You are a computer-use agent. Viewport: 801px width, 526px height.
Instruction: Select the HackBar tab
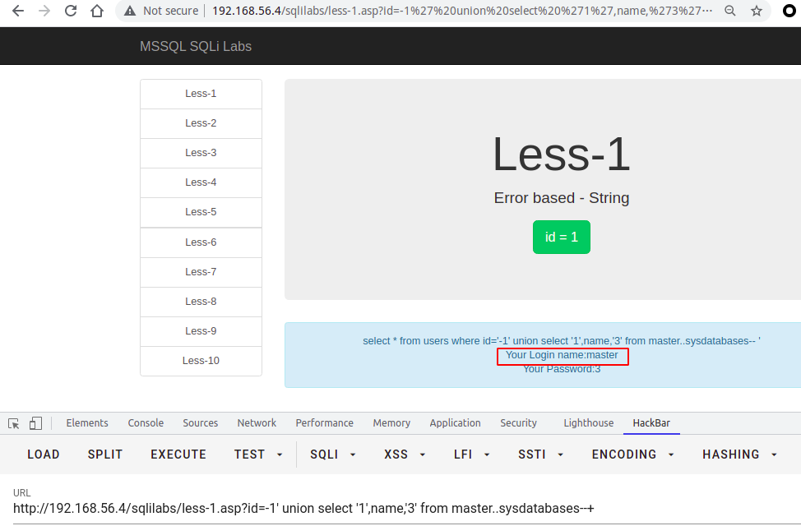coord(651,423)
